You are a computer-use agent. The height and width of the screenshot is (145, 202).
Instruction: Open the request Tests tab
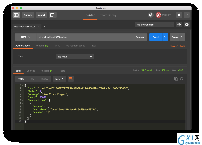(x=93, y=46)
